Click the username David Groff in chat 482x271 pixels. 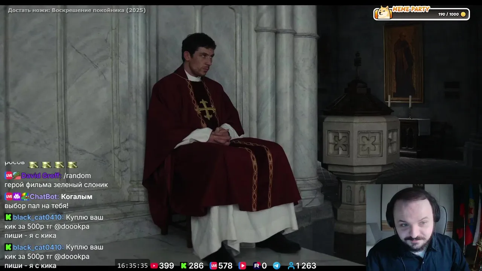(41, 176)
